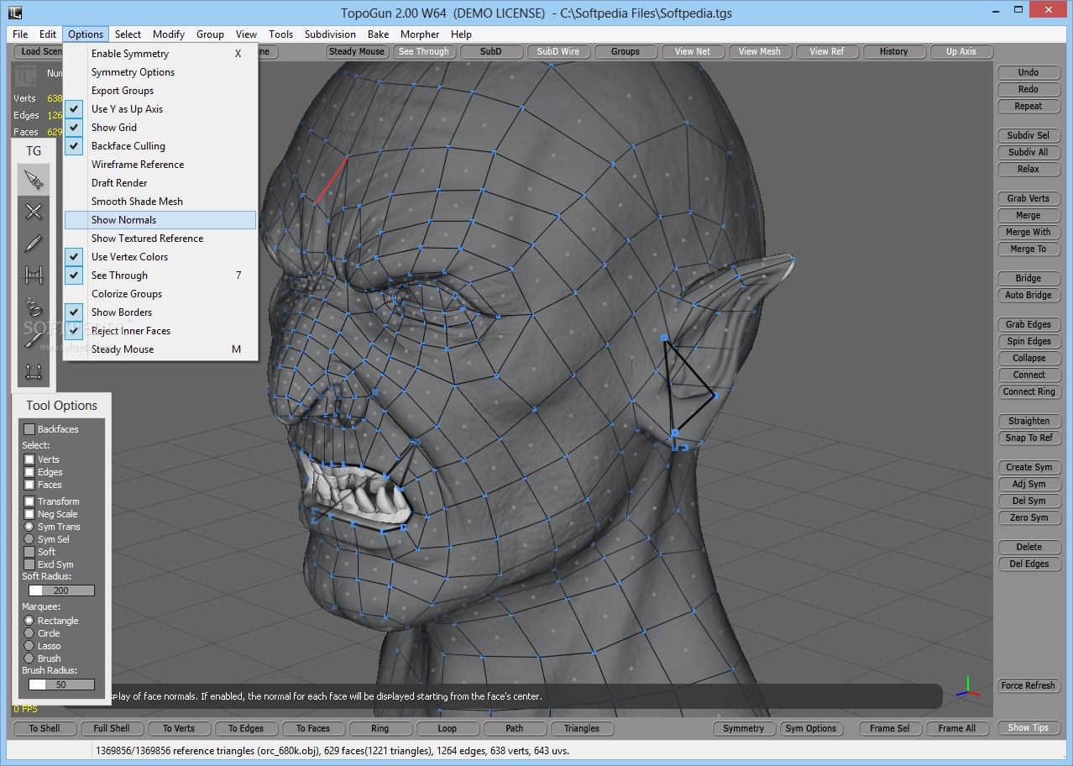Click the Undo button
Viewport: 1073px width, 766px height.
(1028, 72)
